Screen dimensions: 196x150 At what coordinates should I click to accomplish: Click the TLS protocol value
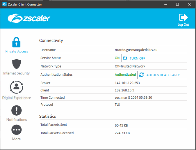(117, 105)
